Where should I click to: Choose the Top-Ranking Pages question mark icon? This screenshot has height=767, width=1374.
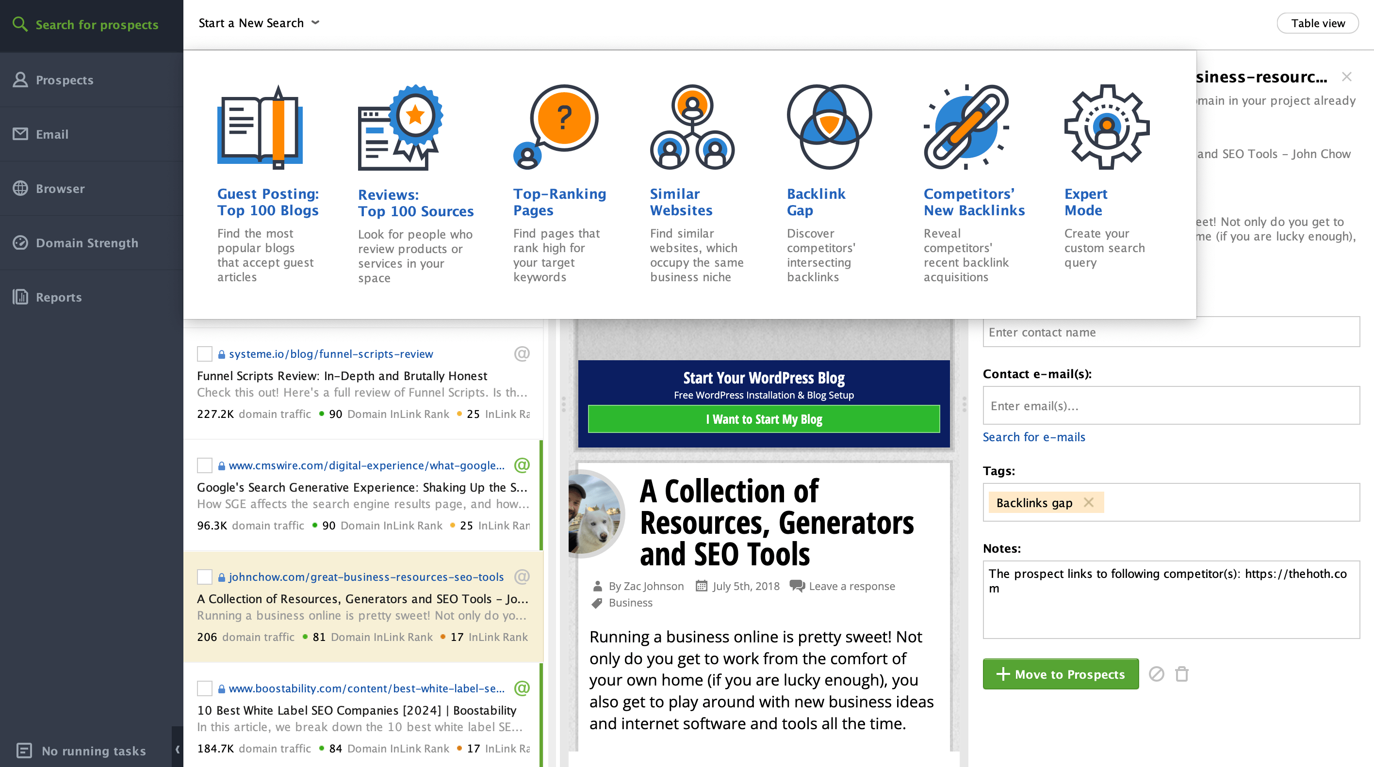click(x=556, y=127)
